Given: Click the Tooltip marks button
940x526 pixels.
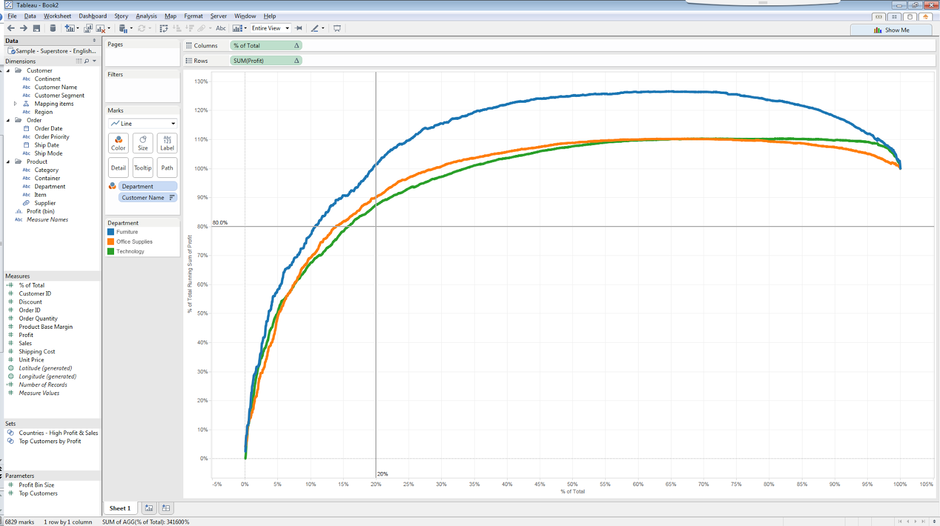Looking at the screenshot, I should (143, 167).
